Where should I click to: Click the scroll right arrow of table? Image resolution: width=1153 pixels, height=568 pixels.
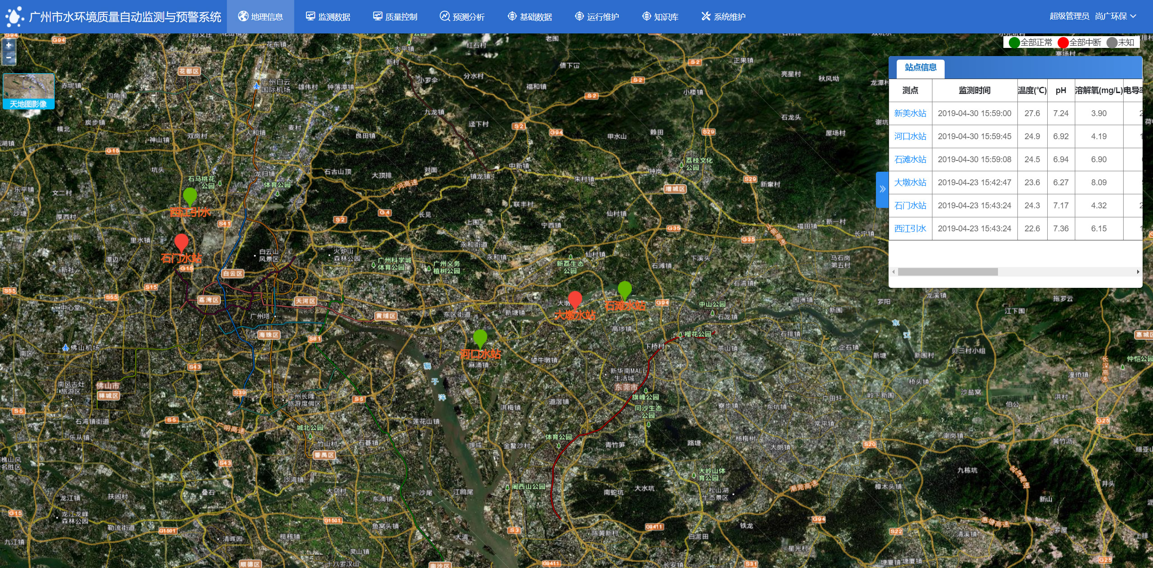point(1138,272)
